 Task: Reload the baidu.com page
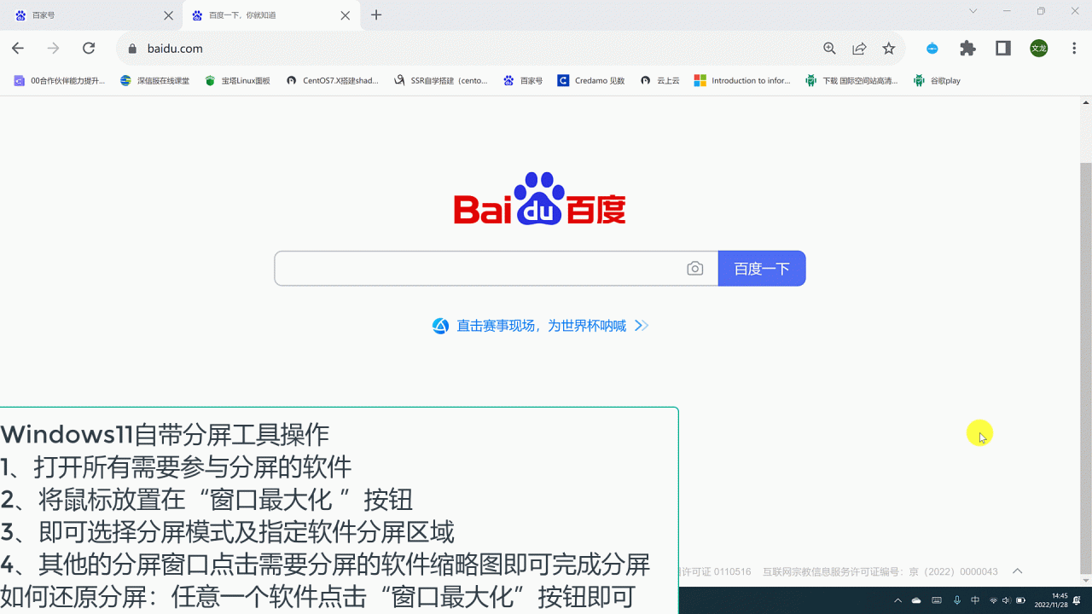point(89,49)
